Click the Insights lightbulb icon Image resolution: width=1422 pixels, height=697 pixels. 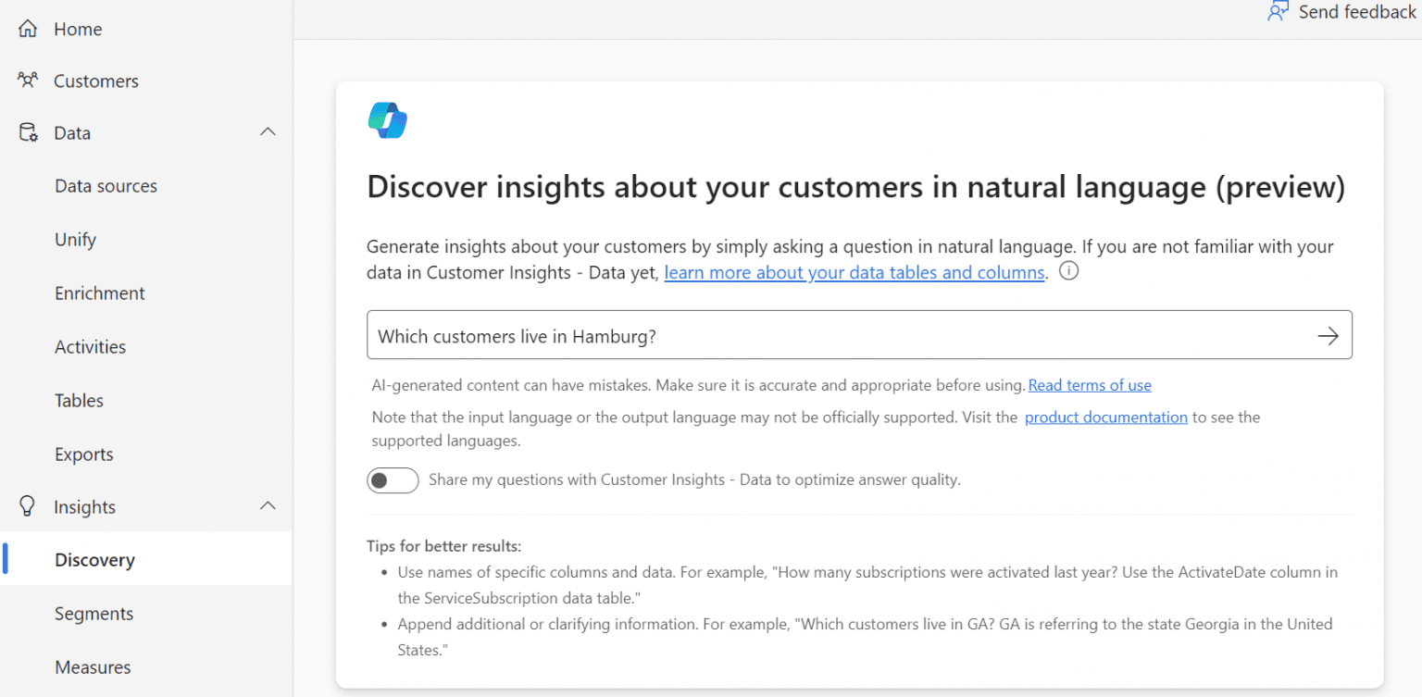(28, 506)
